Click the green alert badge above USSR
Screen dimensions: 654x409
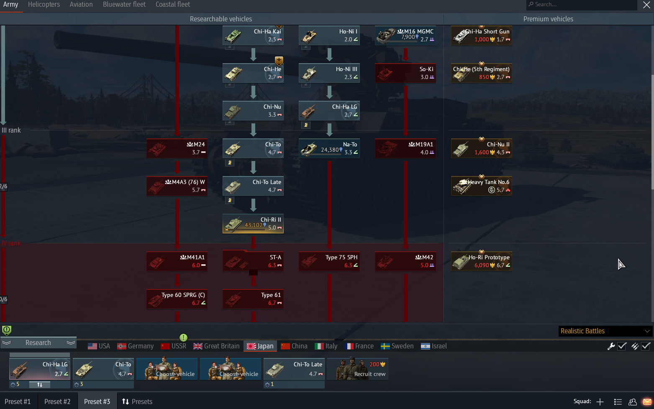183,337
